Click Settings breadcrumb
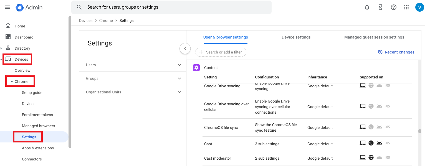This screenshot has width=425, height=166. point(127,21)
